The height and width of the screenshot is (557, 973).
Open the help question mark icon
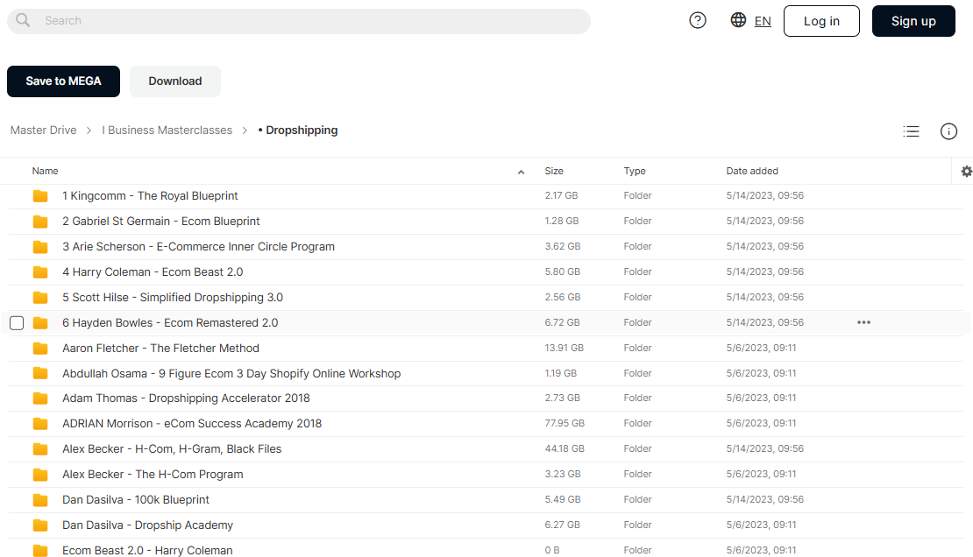698,20
